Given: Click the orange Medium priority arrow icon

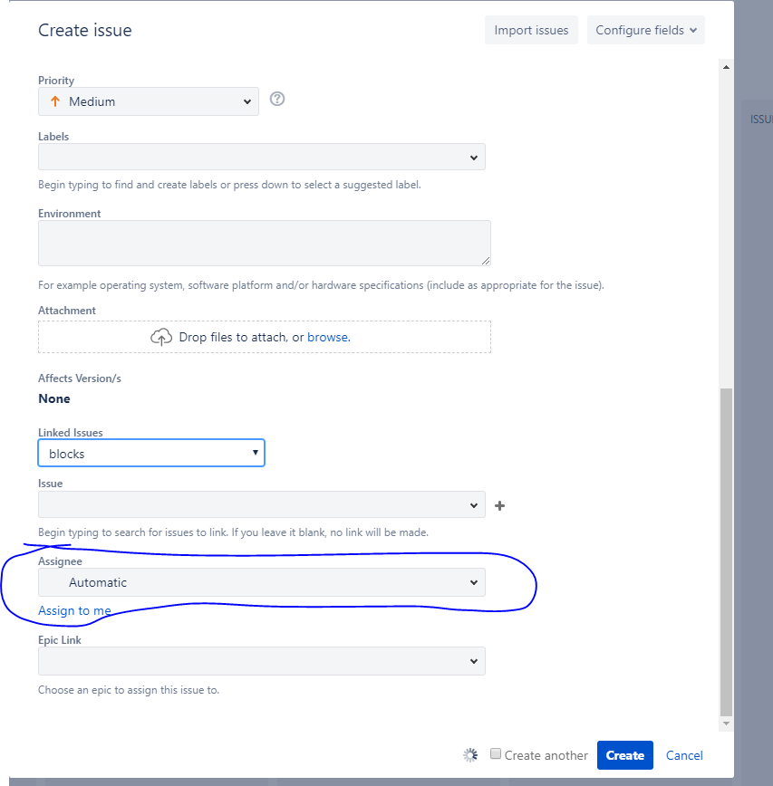Looking at the screenshot, I should 55,101.
